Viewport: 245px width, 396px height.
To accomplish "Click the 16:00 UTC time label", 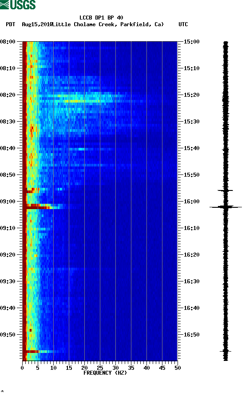I will (191, 202).
